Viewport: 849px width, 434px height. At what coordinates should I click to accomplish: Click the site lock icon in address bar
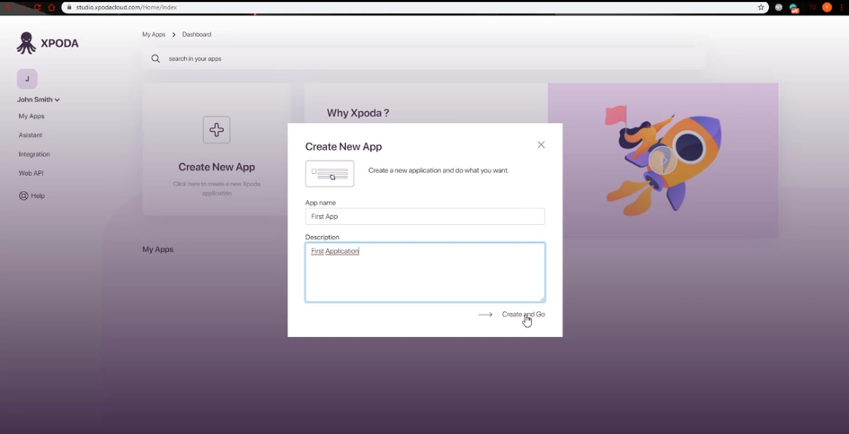coord(69,7)
